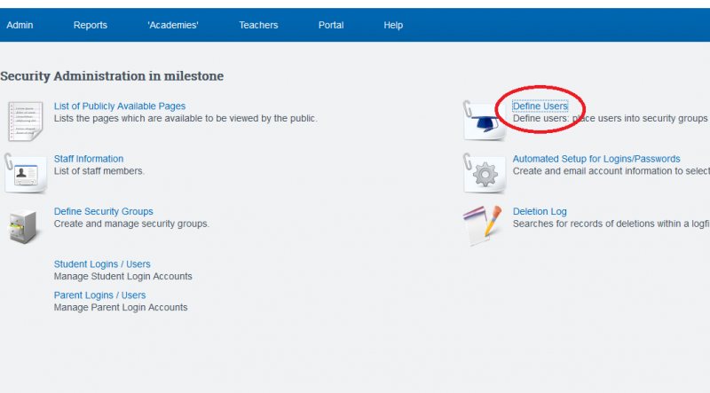Open the 'Academies' menu
Viewport: 710px width, 393px height.
[173, 26]
